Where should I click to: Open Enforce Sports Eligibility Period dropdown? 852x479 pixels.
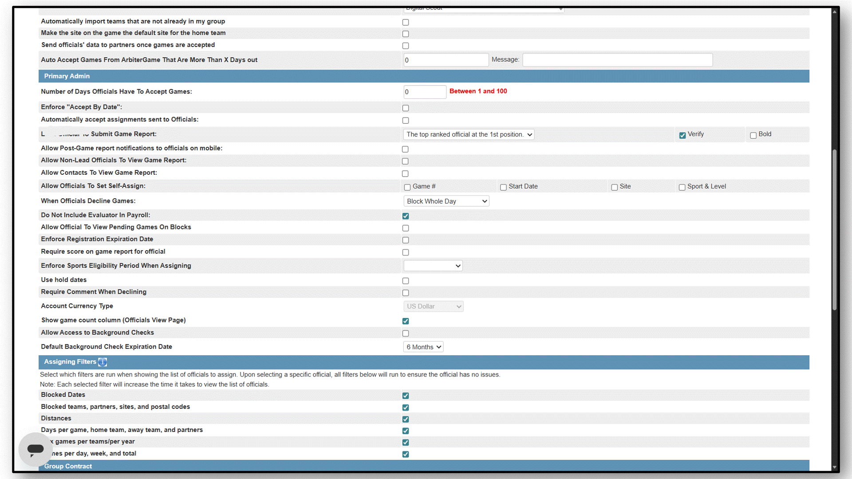click(433, 266)
